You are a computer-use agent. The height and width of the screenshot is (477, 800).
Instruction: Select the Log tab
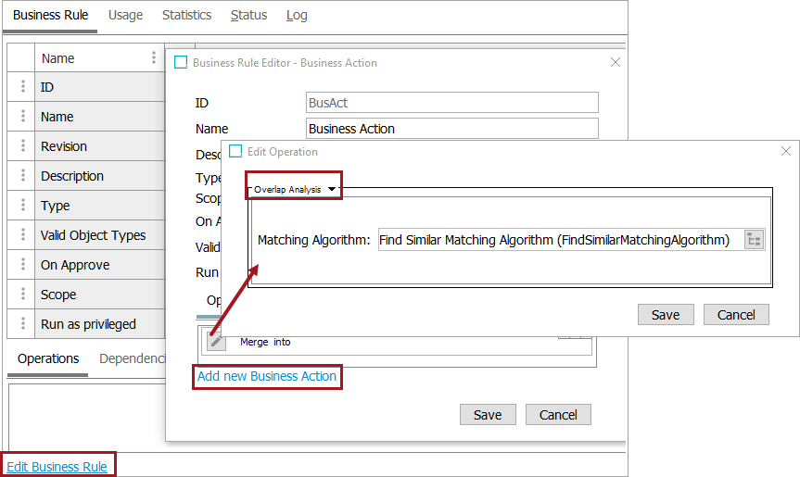[297, 15]
